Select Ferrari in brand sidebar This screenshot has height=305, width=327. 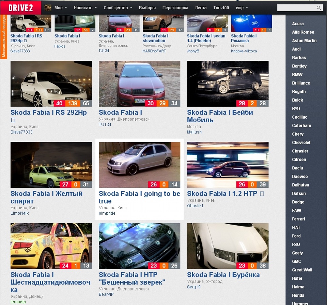click(298, 219)
